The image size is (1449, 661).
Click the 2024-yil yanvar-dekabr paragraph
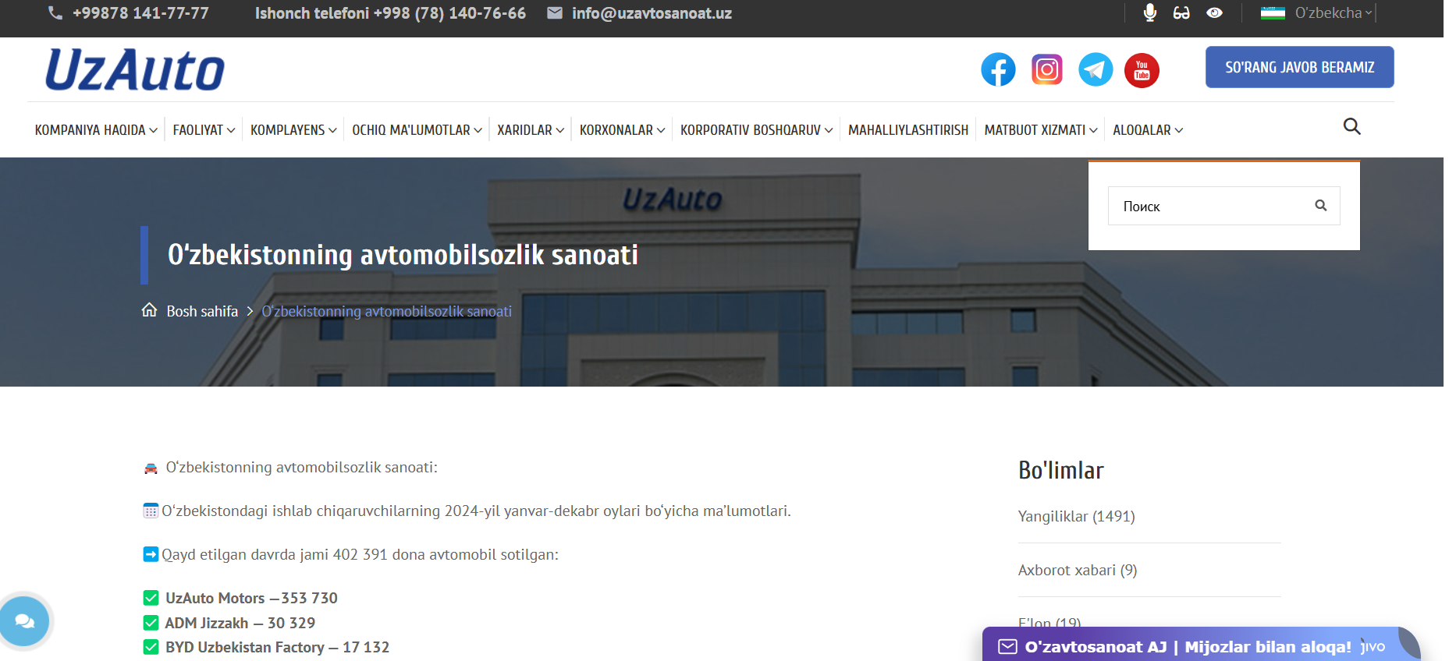coord(476,511)
